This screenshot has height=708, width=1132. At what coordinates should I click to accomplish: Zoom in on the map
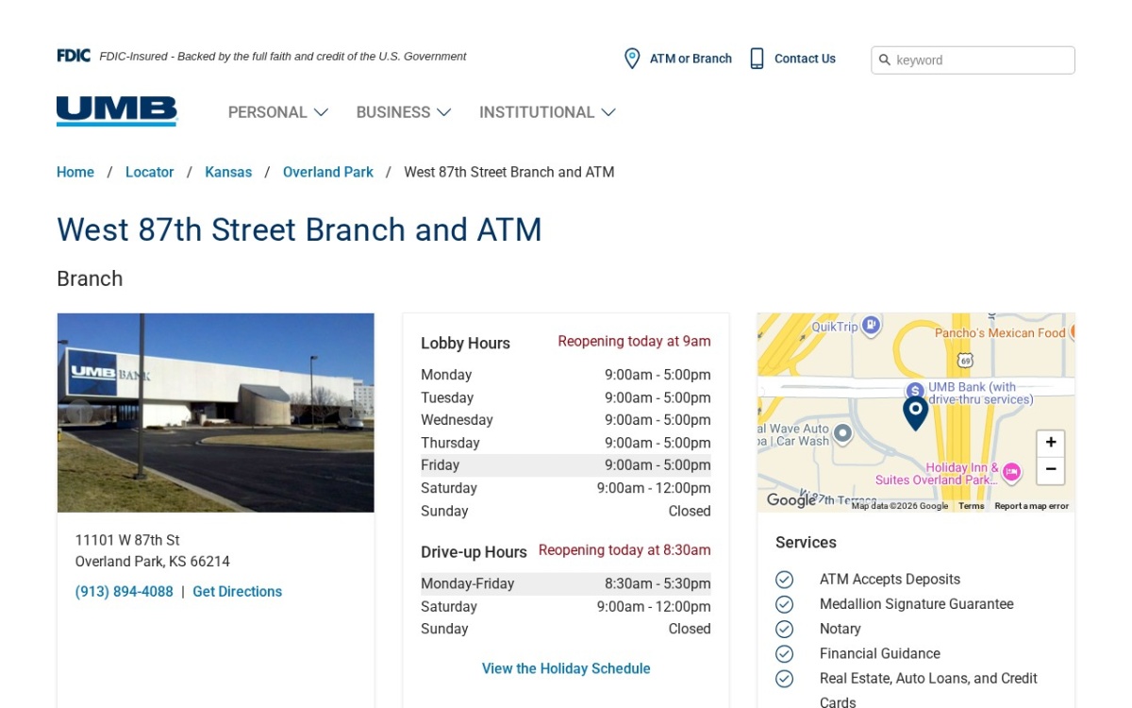point(1051,443)
